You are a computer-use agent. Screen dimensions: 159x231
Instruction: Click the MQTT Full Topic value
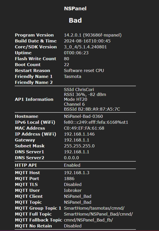pyautogui.click(x=98, y=214)
